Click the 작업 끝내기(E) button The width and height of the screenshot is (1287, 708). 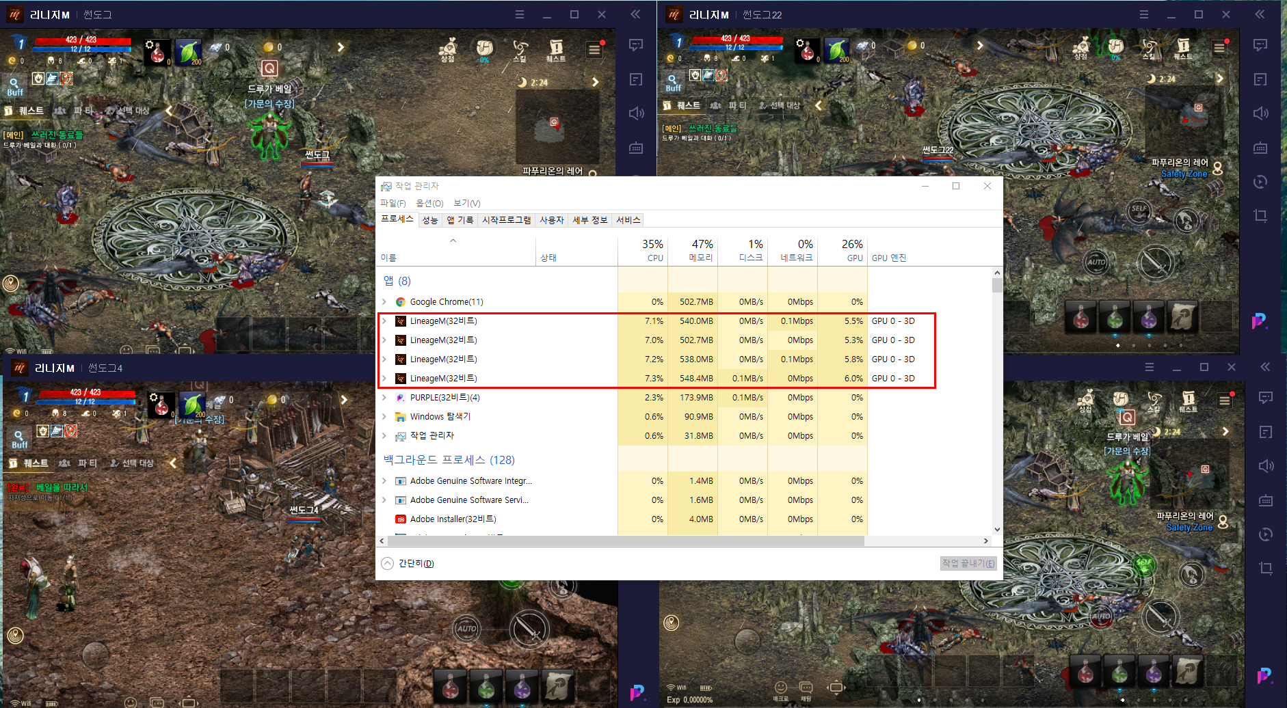coord(968,563)
